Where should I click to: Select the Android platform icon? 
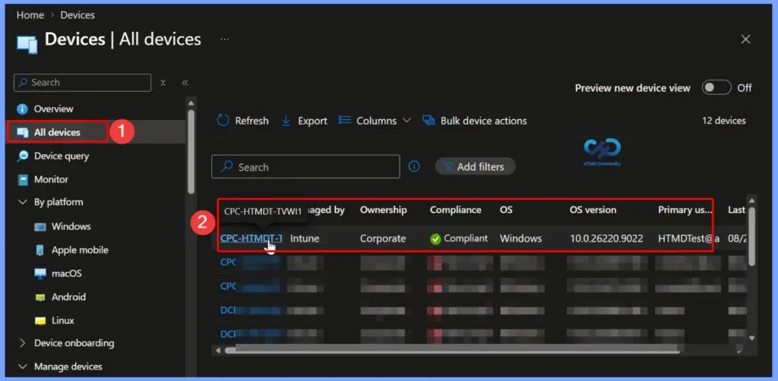pos(40,298)
